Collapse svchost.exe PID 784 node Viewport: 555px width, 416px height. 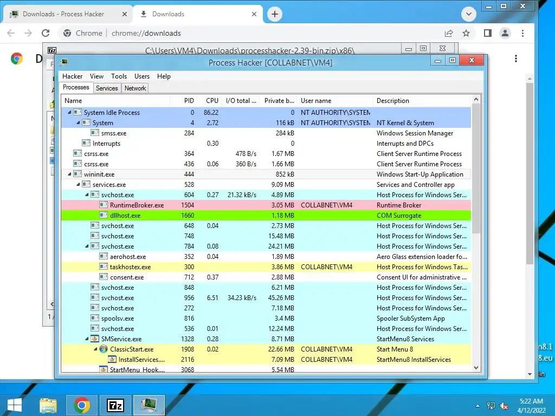(x=87, y=246)
